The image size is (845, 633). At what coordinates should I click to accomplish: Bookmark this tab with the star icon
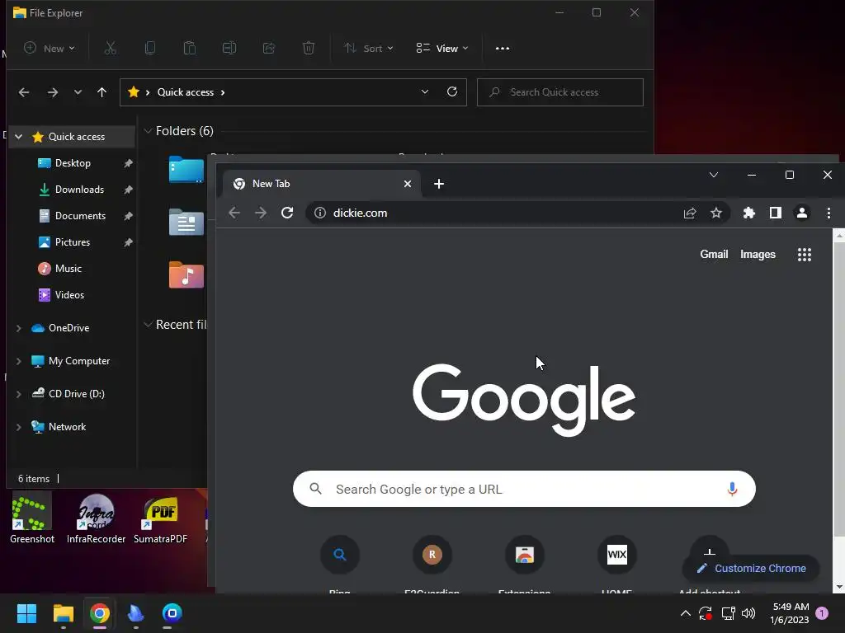pos(715,213)
